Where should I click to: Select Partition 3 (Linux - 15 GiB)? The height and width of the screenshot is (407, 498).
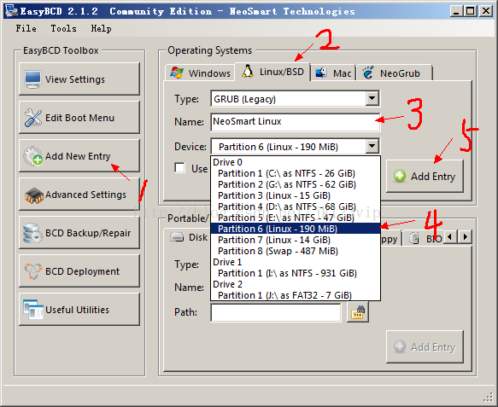[295, 195]
